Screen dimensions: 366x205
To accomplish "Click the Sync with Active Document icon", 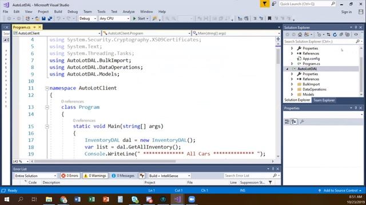I will pyautogui.click(x=328, y=34).
